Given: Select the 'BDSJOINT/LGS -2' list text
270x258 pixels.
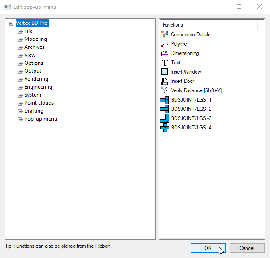Looking at the screenshot, I should click(192, 109).
